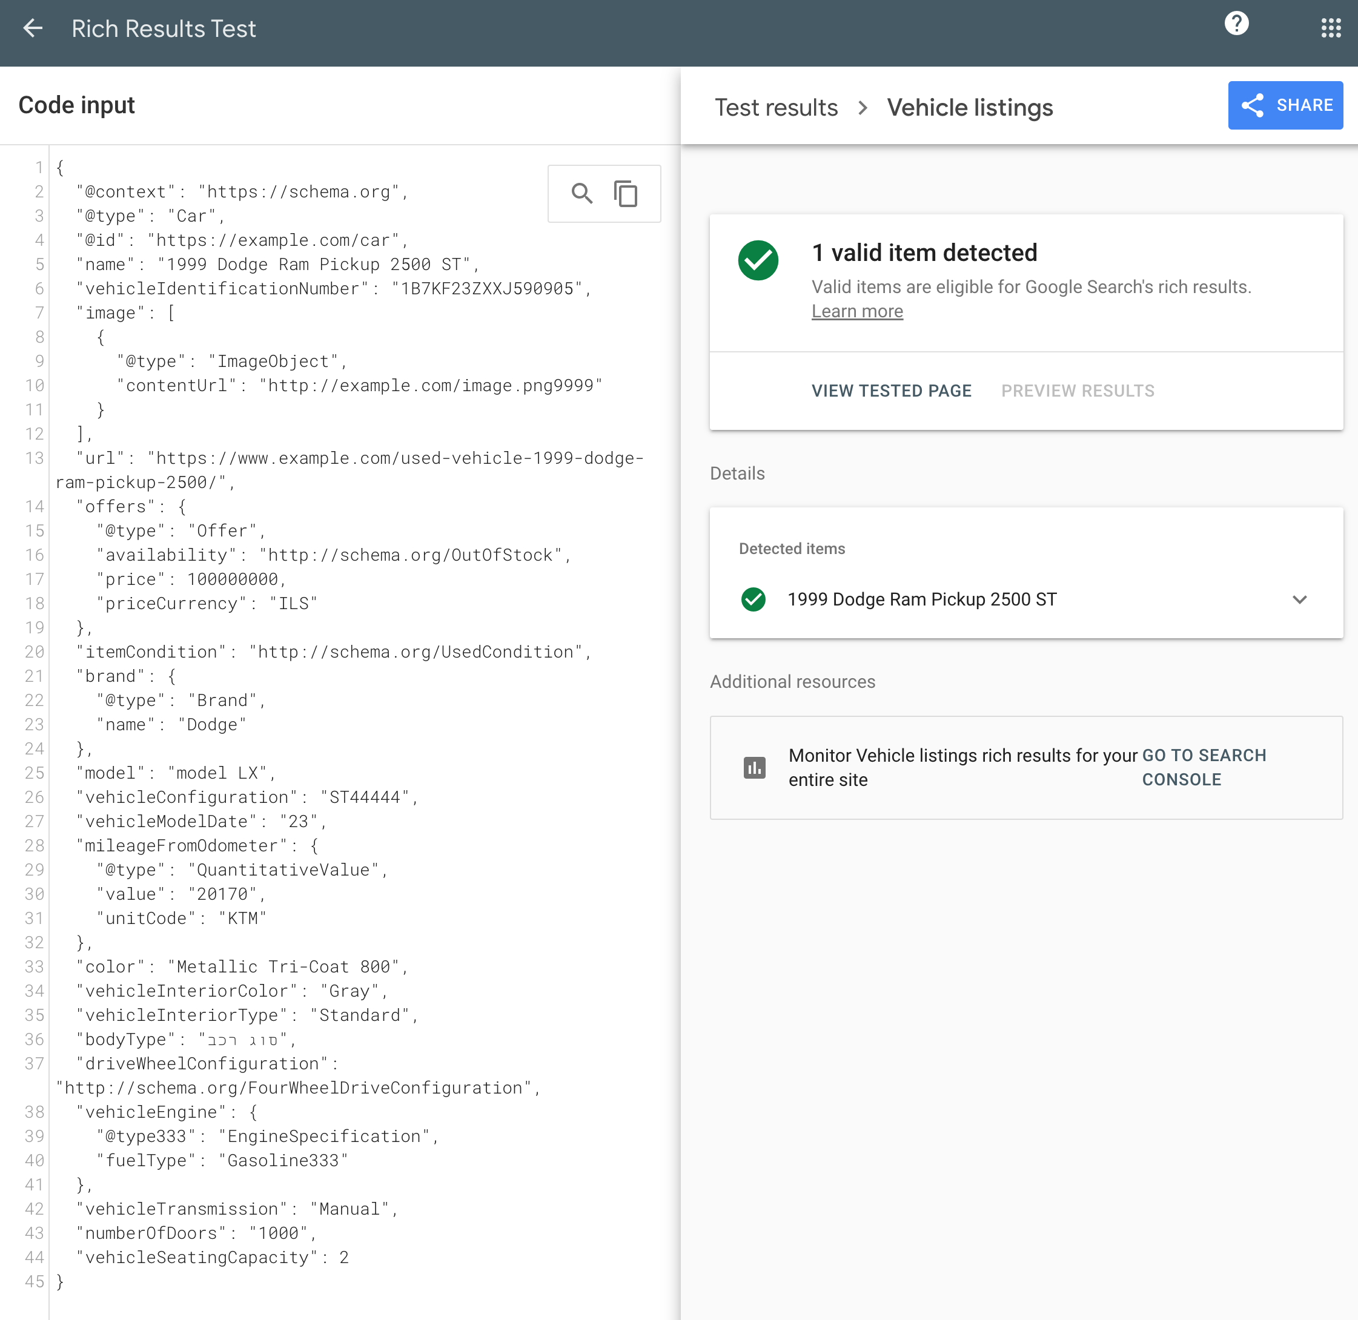Click the copy icon in code editor

pos(628,193)
